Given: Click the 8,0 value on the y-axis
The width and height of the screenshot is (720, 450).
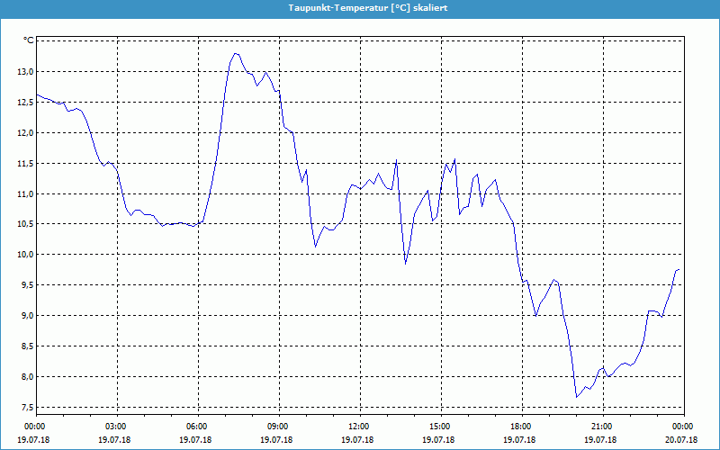Looking at the screenshot, I should (27, 376).
